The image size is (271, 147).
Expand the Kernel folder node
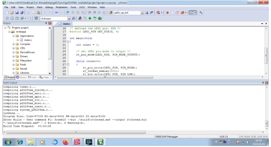pyautogui.click(x=14, y=69)
